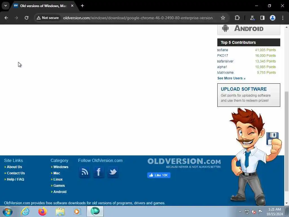Image resolution: width=289 pixels, height=217 pixels.
Task: Open contributor PKO17's profile
Action: point(222,56)
